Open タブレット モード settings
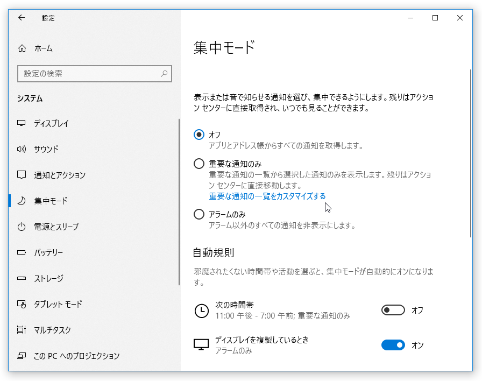 pos(94,304)
